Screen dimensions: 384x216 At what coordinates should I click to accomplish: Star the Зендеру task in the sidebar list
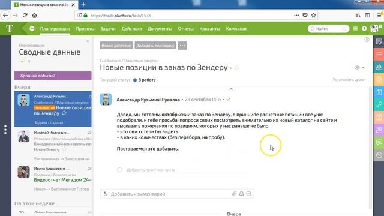coord(64,113)
